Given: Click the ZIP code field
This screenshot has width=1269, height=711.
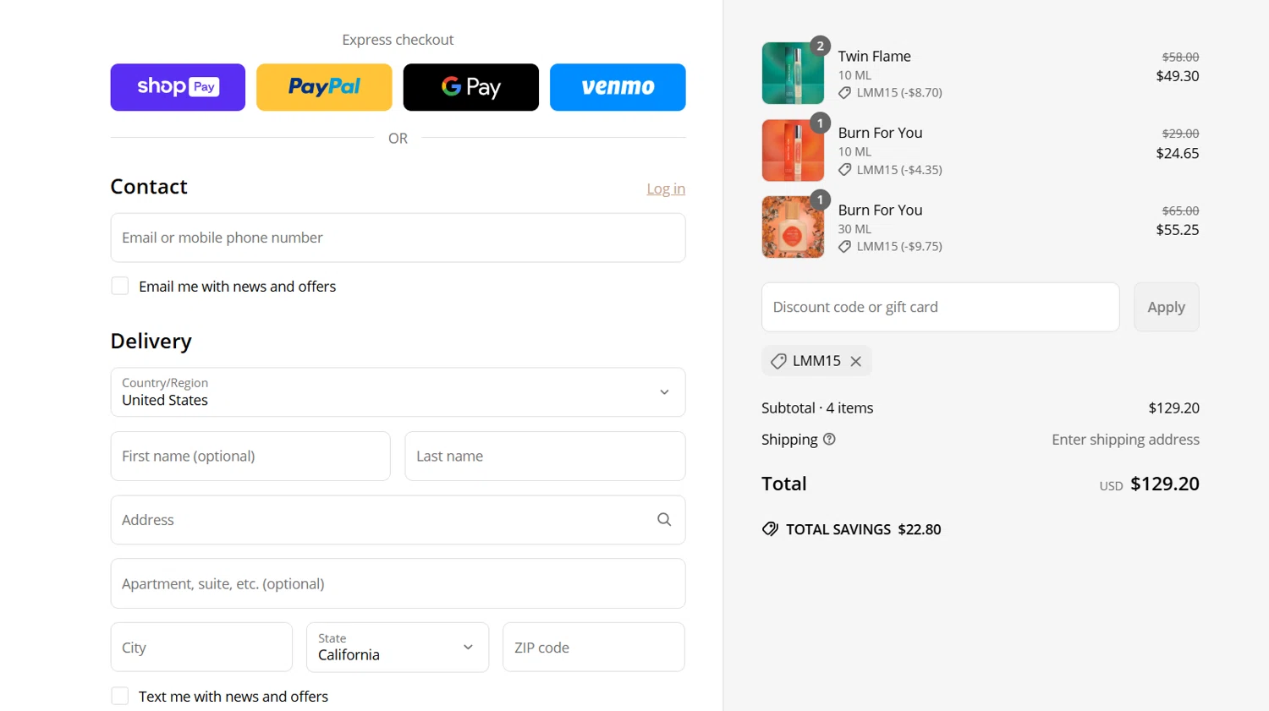Looking at the screenshot, I should [x=594, y=648].
